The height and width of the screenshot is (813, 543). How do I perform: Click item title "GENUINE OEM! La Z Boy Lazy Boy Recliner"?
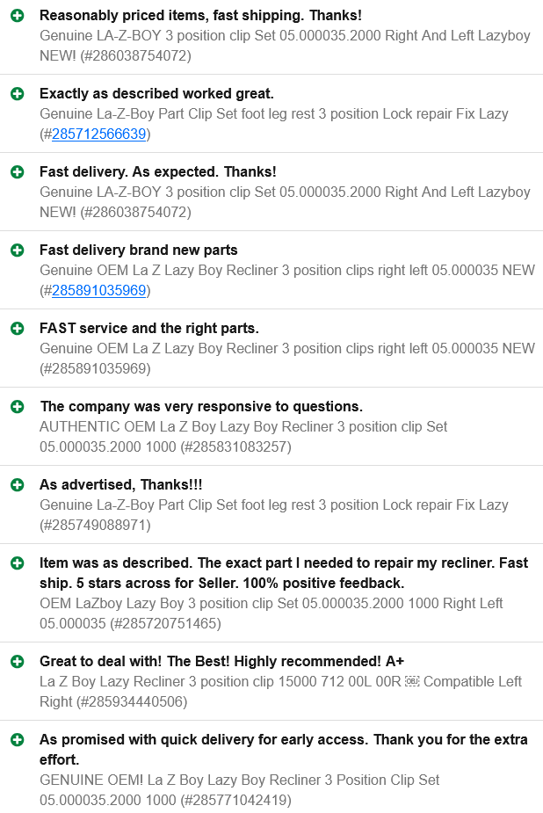[x=239, y=790]
